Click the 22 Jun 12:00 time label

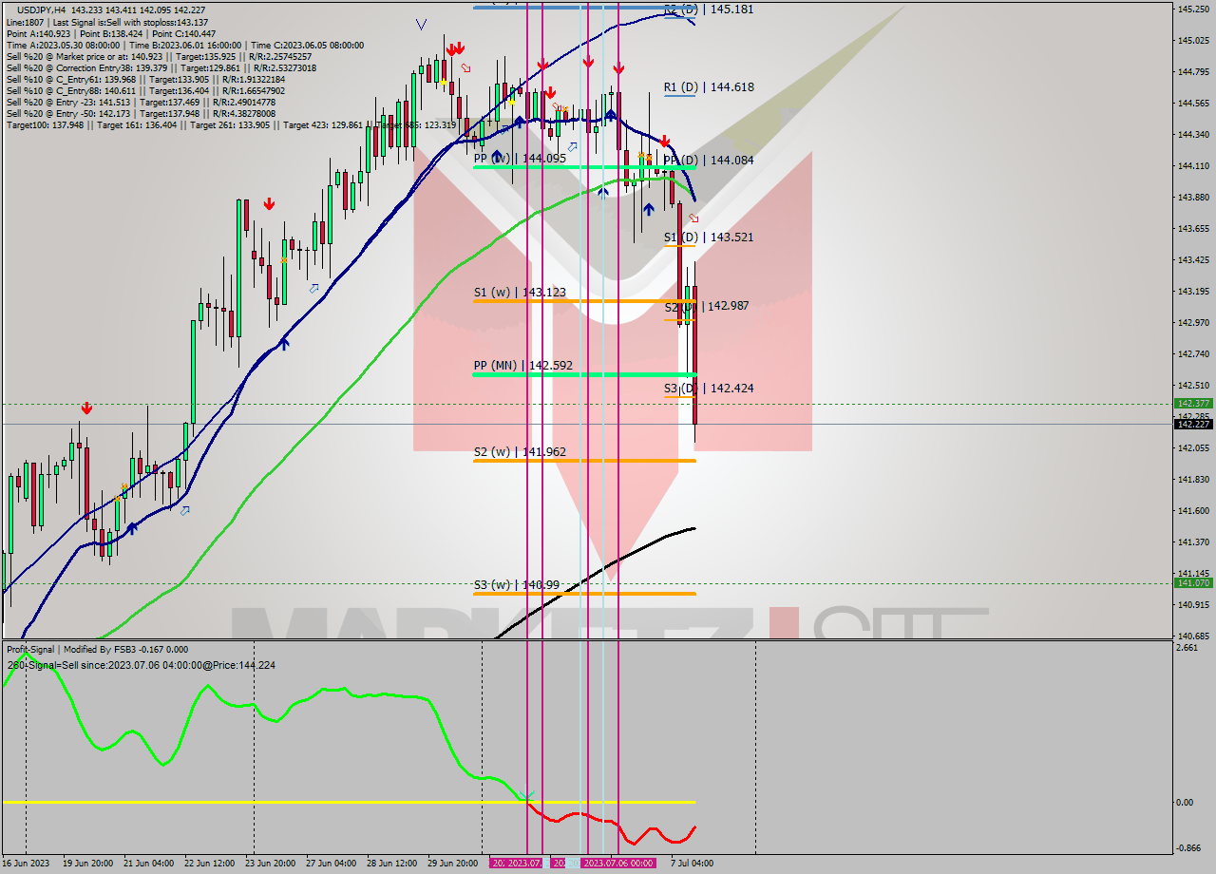coord(209,863)
